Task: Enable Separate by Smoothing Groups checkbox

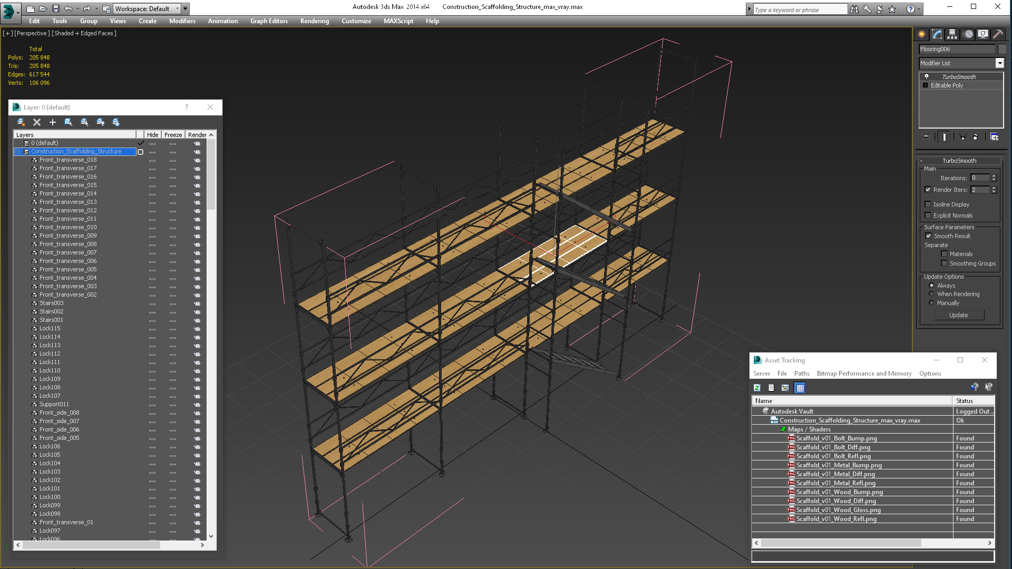Action: (x=944, y=263)
